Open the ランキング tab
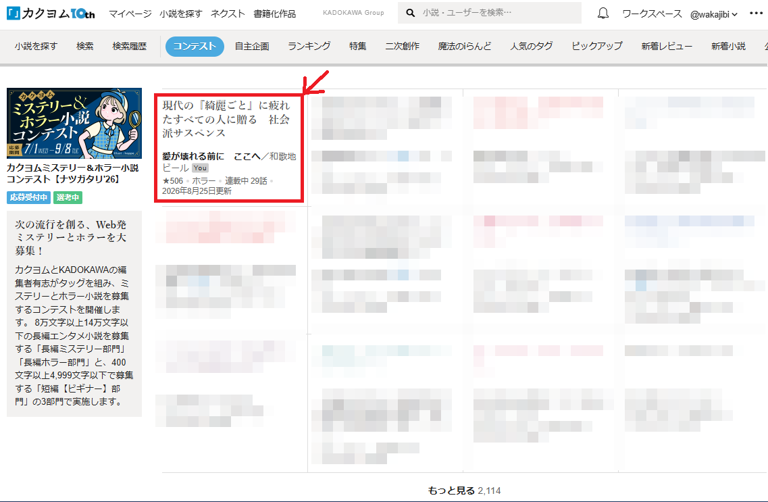The height and width of the screenshot is (502, 768). click(309, 46)
